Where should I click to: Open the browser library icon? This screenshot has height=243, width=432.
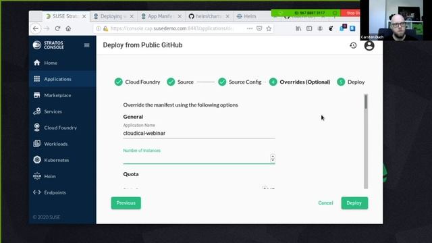298,28
